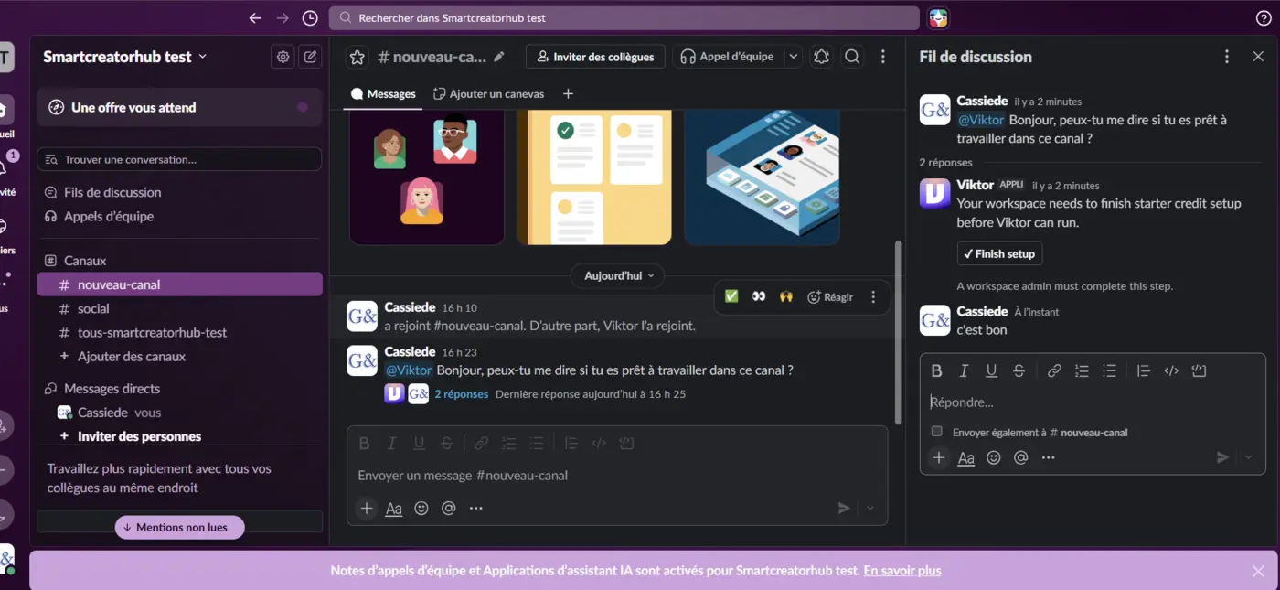Switch to the Messages tab
1280x590 pixels.
point(383,93)
